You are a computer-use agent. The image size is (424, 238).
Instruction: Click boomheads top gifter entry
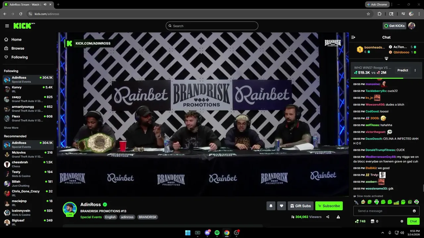371,50
